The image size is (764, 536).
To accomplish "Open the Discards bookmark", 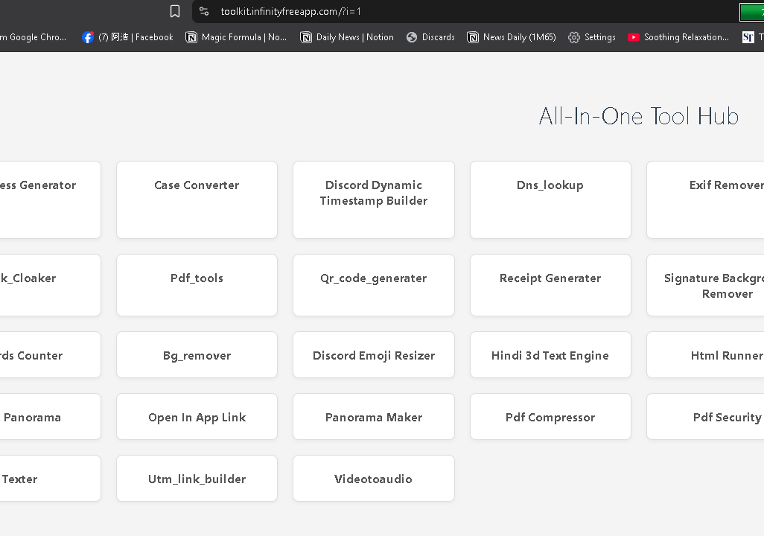I will click(x=430, y=37).
